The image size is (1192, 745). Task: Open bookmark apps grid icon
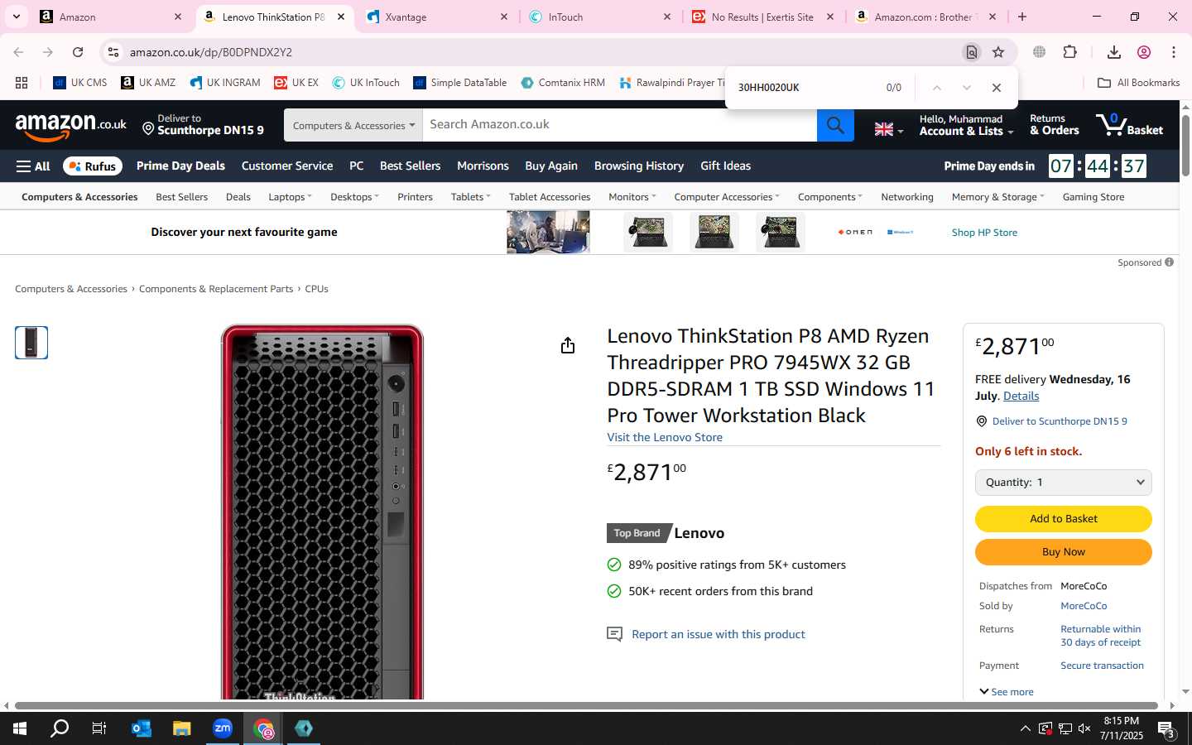[x=22, y=83]
